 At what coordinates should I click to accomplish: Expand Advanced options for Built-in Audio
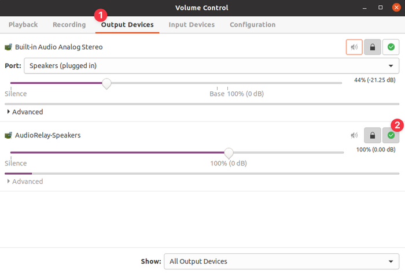[25, 112]
